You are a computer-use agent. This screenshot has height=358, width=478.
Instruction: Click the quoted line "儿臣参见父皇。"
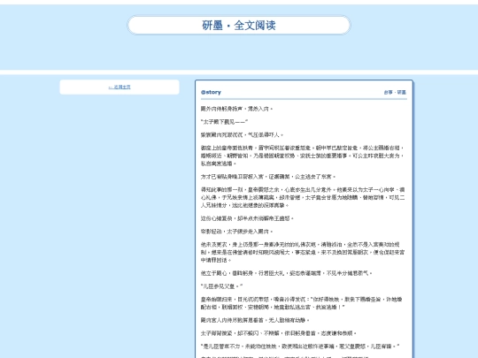click(x=221, y=286)
